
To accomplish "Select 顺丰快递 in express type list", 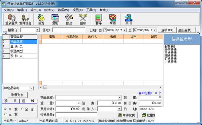I will tap(171, 49).
